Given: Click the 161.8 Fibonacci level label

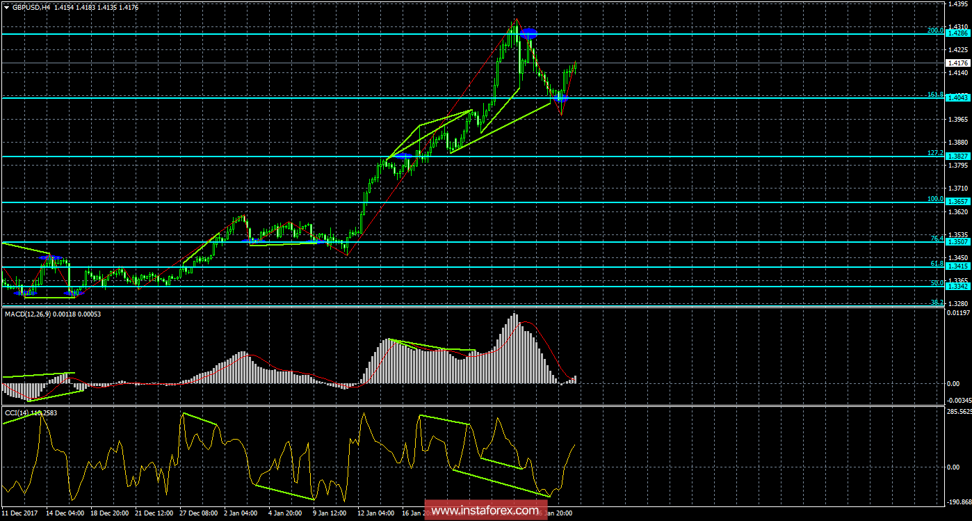Looking at the screenshot, I should click(x=935, y=94).
